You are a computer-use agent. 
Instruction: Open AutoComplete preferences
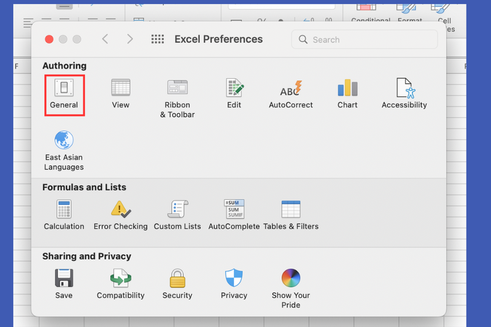pyautogui.click(x=234, y=215)
